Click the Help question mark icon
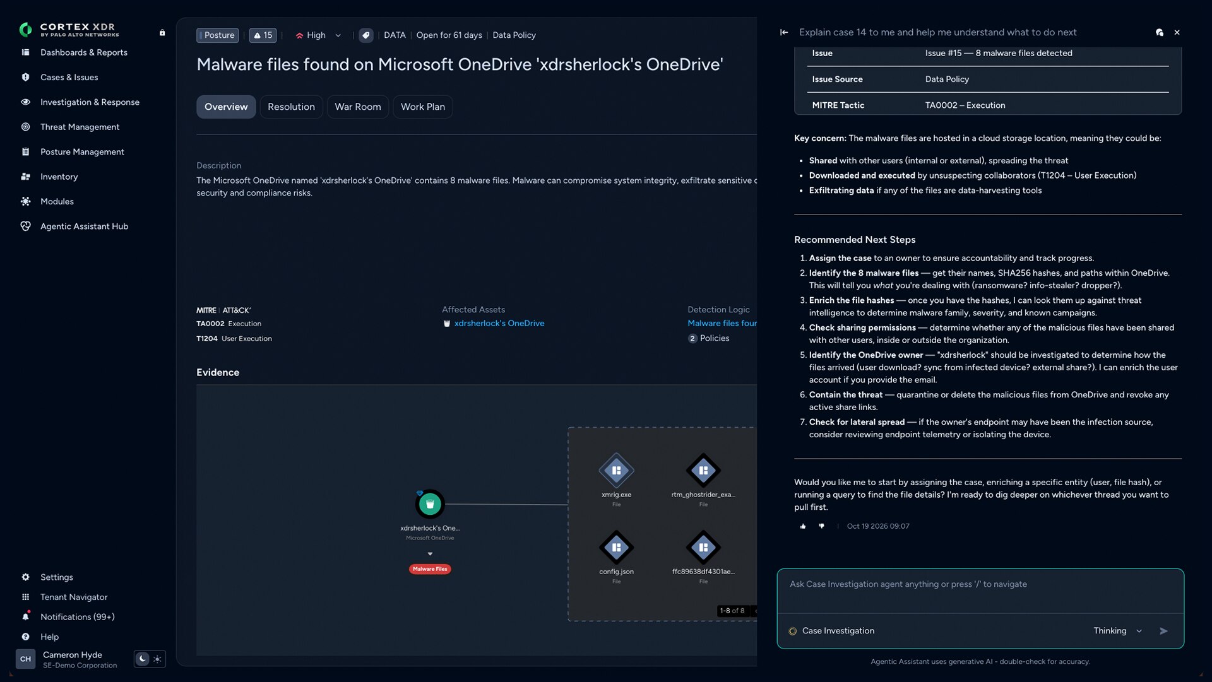The width and height of the screenshot is (1212, 682). [x=25, y=637]
